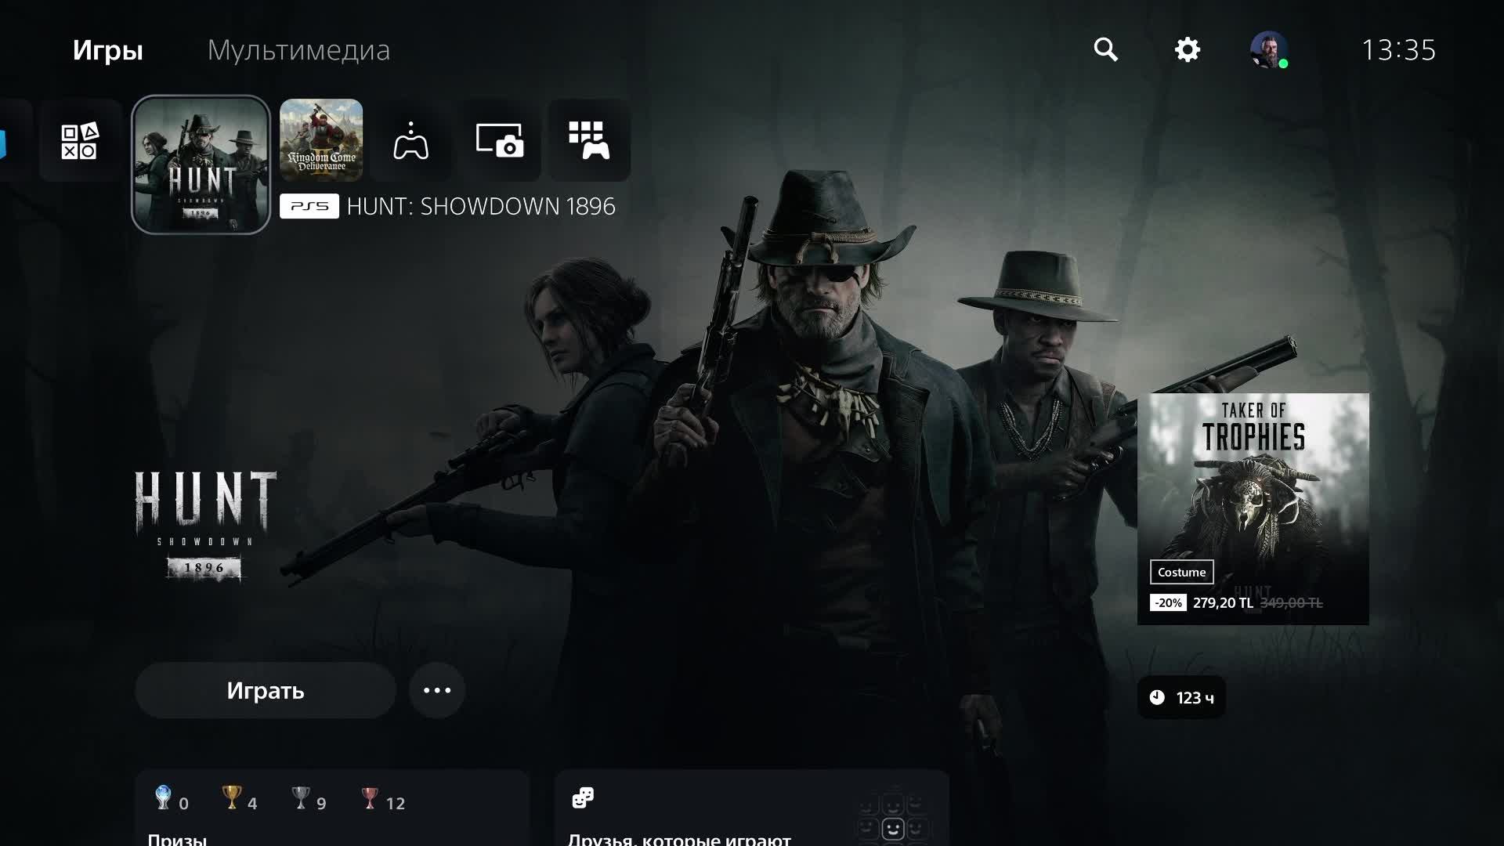The height and width of the screenshot is (846, 1504).
Task: Open the Taker of Trophies costume offer
Action: click(1253, 508)
